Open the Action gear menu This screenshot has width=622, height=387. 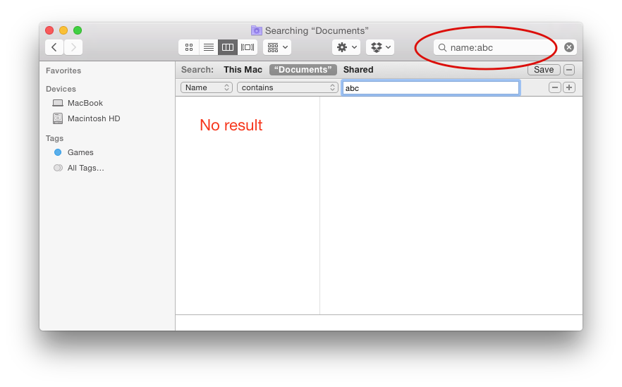click(x=346, y=47)
